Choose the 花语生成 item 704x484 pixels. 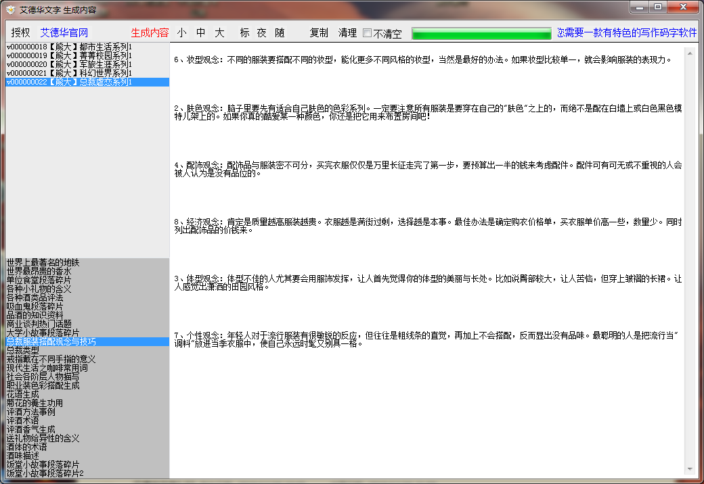[x=87, y=394]
